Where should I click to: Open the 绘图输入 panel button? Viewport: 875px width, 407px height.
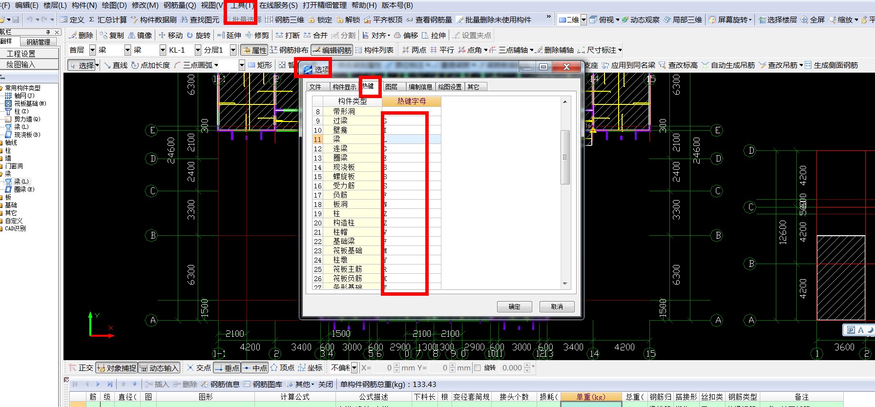tap(30, 64)
